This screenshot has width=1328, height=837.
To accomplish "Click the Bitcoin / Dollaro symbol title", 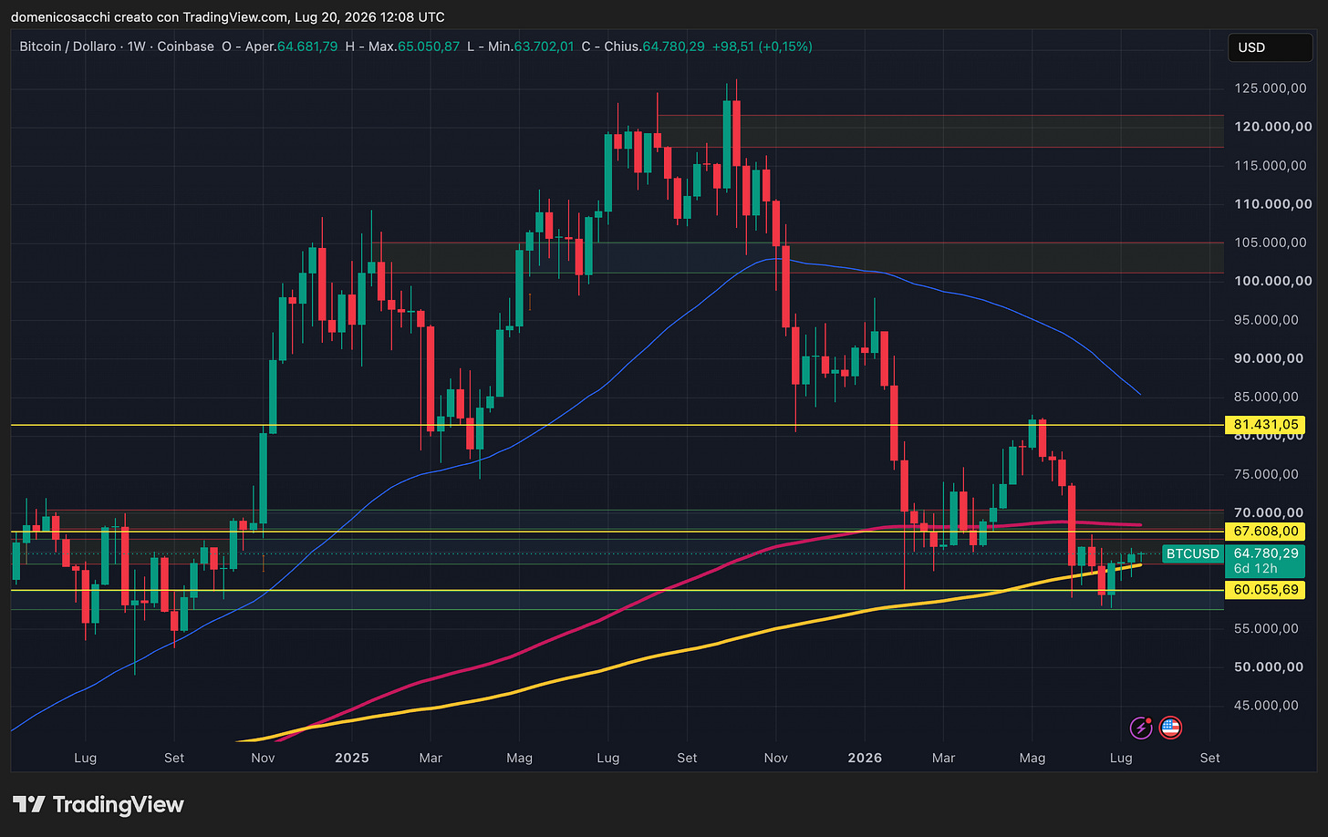I will [67, 46].
